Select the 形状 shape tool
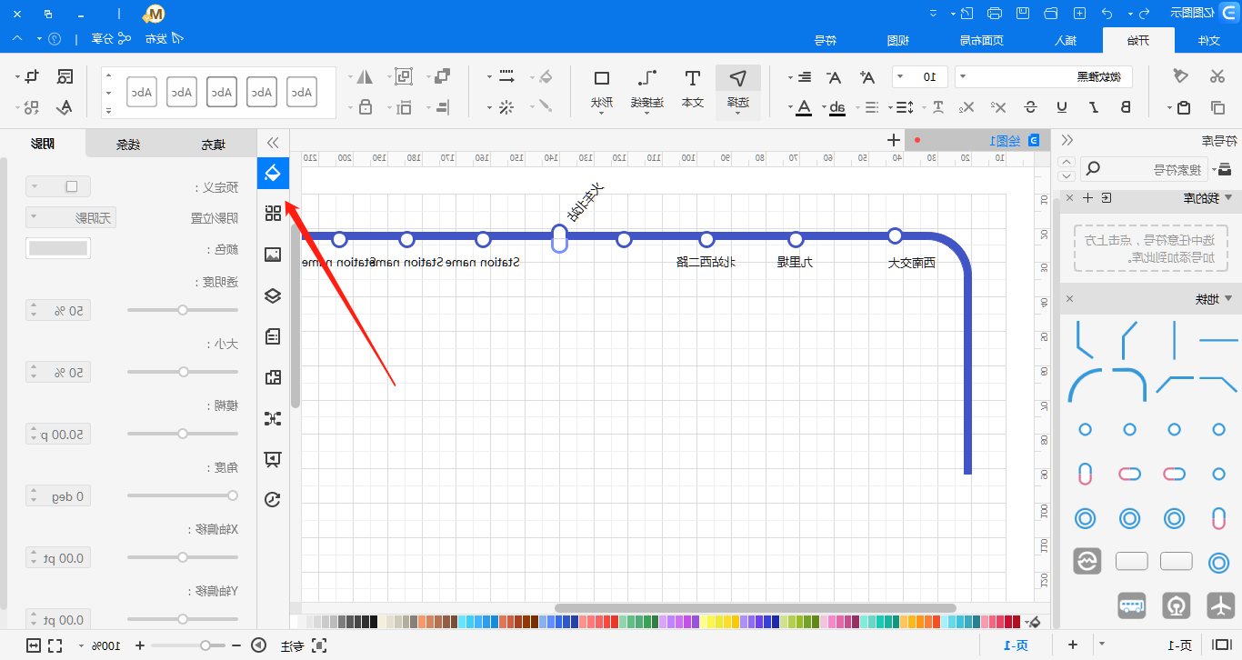 pos(602,90)
